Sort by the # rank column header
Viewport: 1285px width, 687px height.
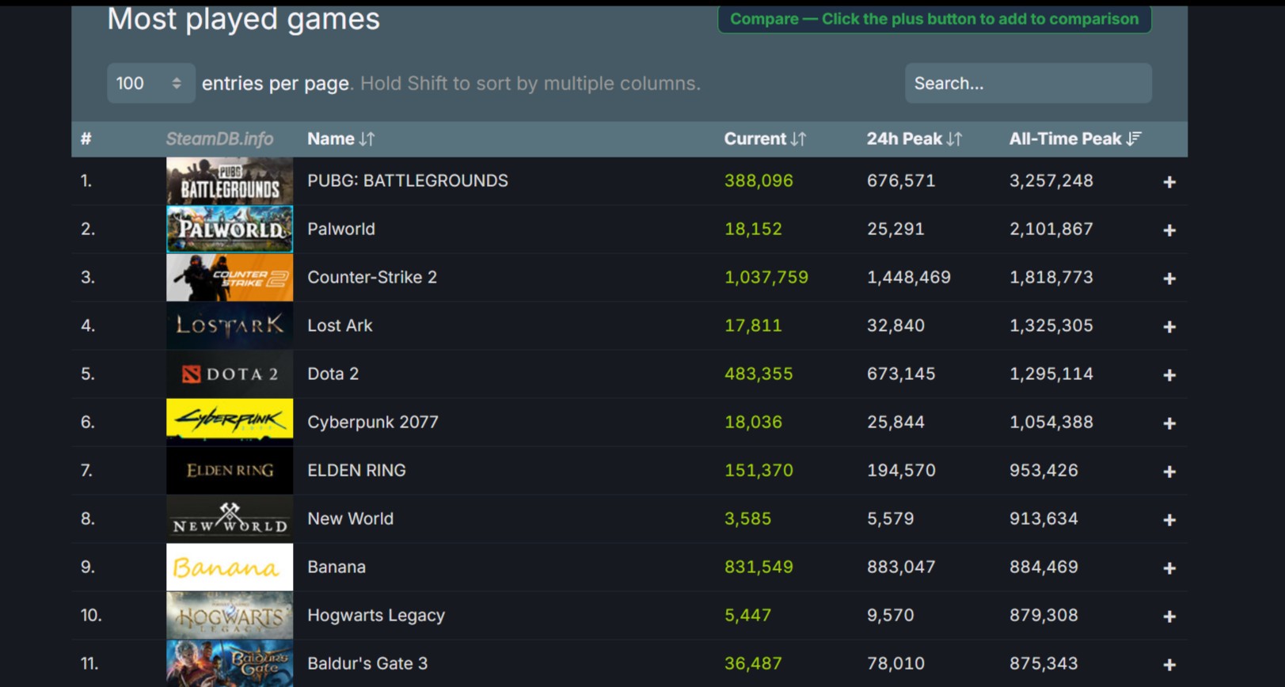pos(86,139)
